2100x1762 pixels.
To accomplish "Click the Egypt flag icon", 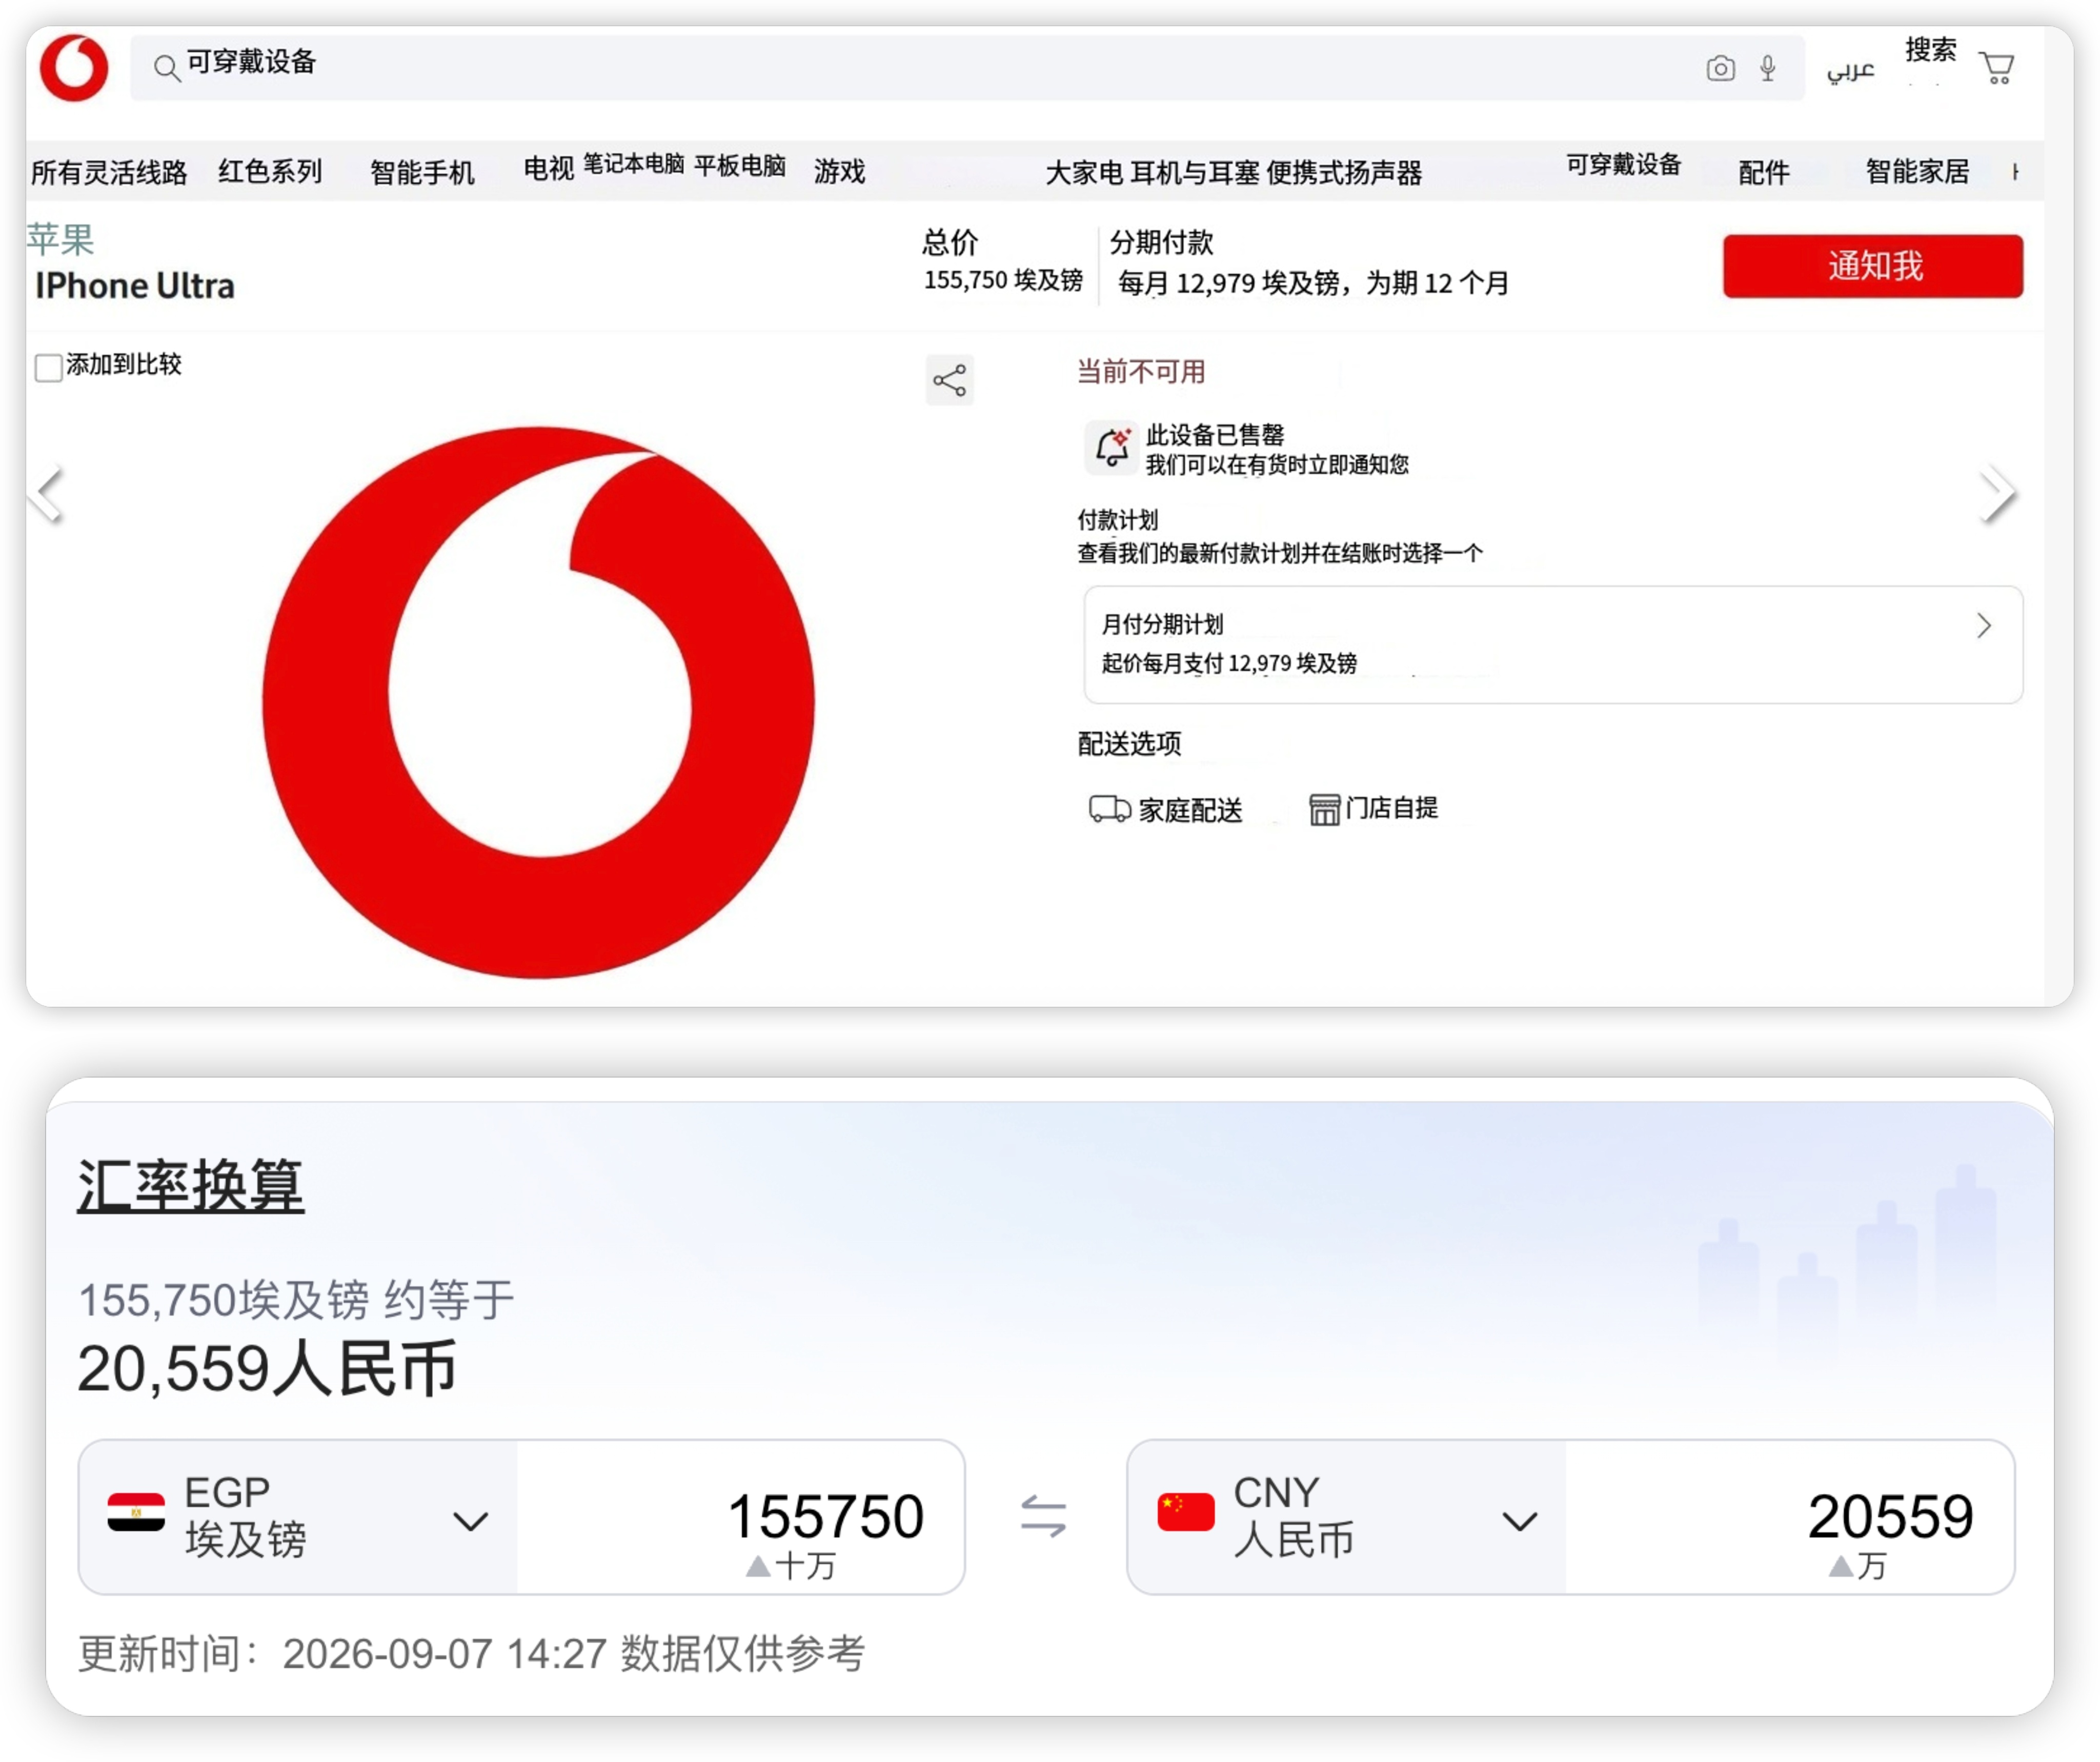I will click(x=136, y=1513).
